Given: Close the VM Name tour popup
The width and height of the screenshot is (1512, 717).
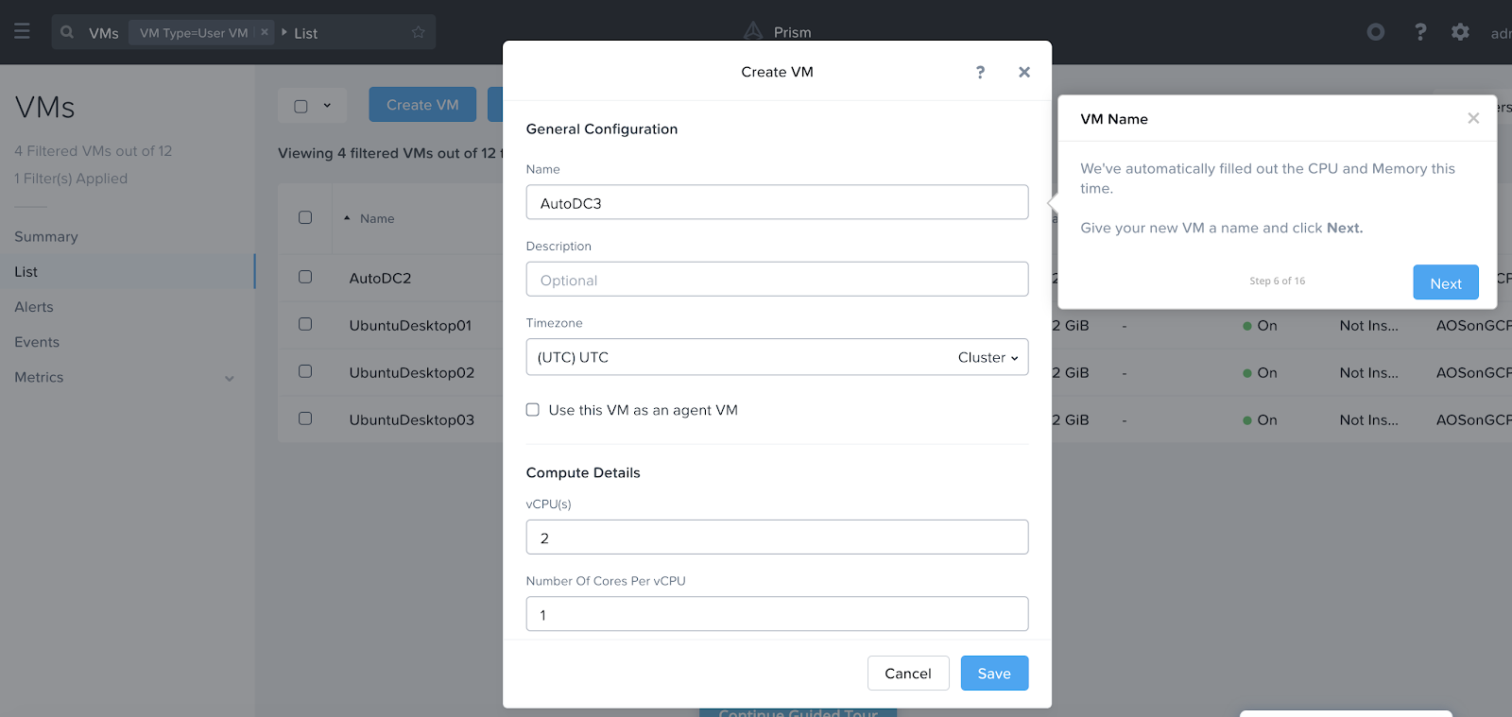Looking at the screenshot, I should (1472, 118).
